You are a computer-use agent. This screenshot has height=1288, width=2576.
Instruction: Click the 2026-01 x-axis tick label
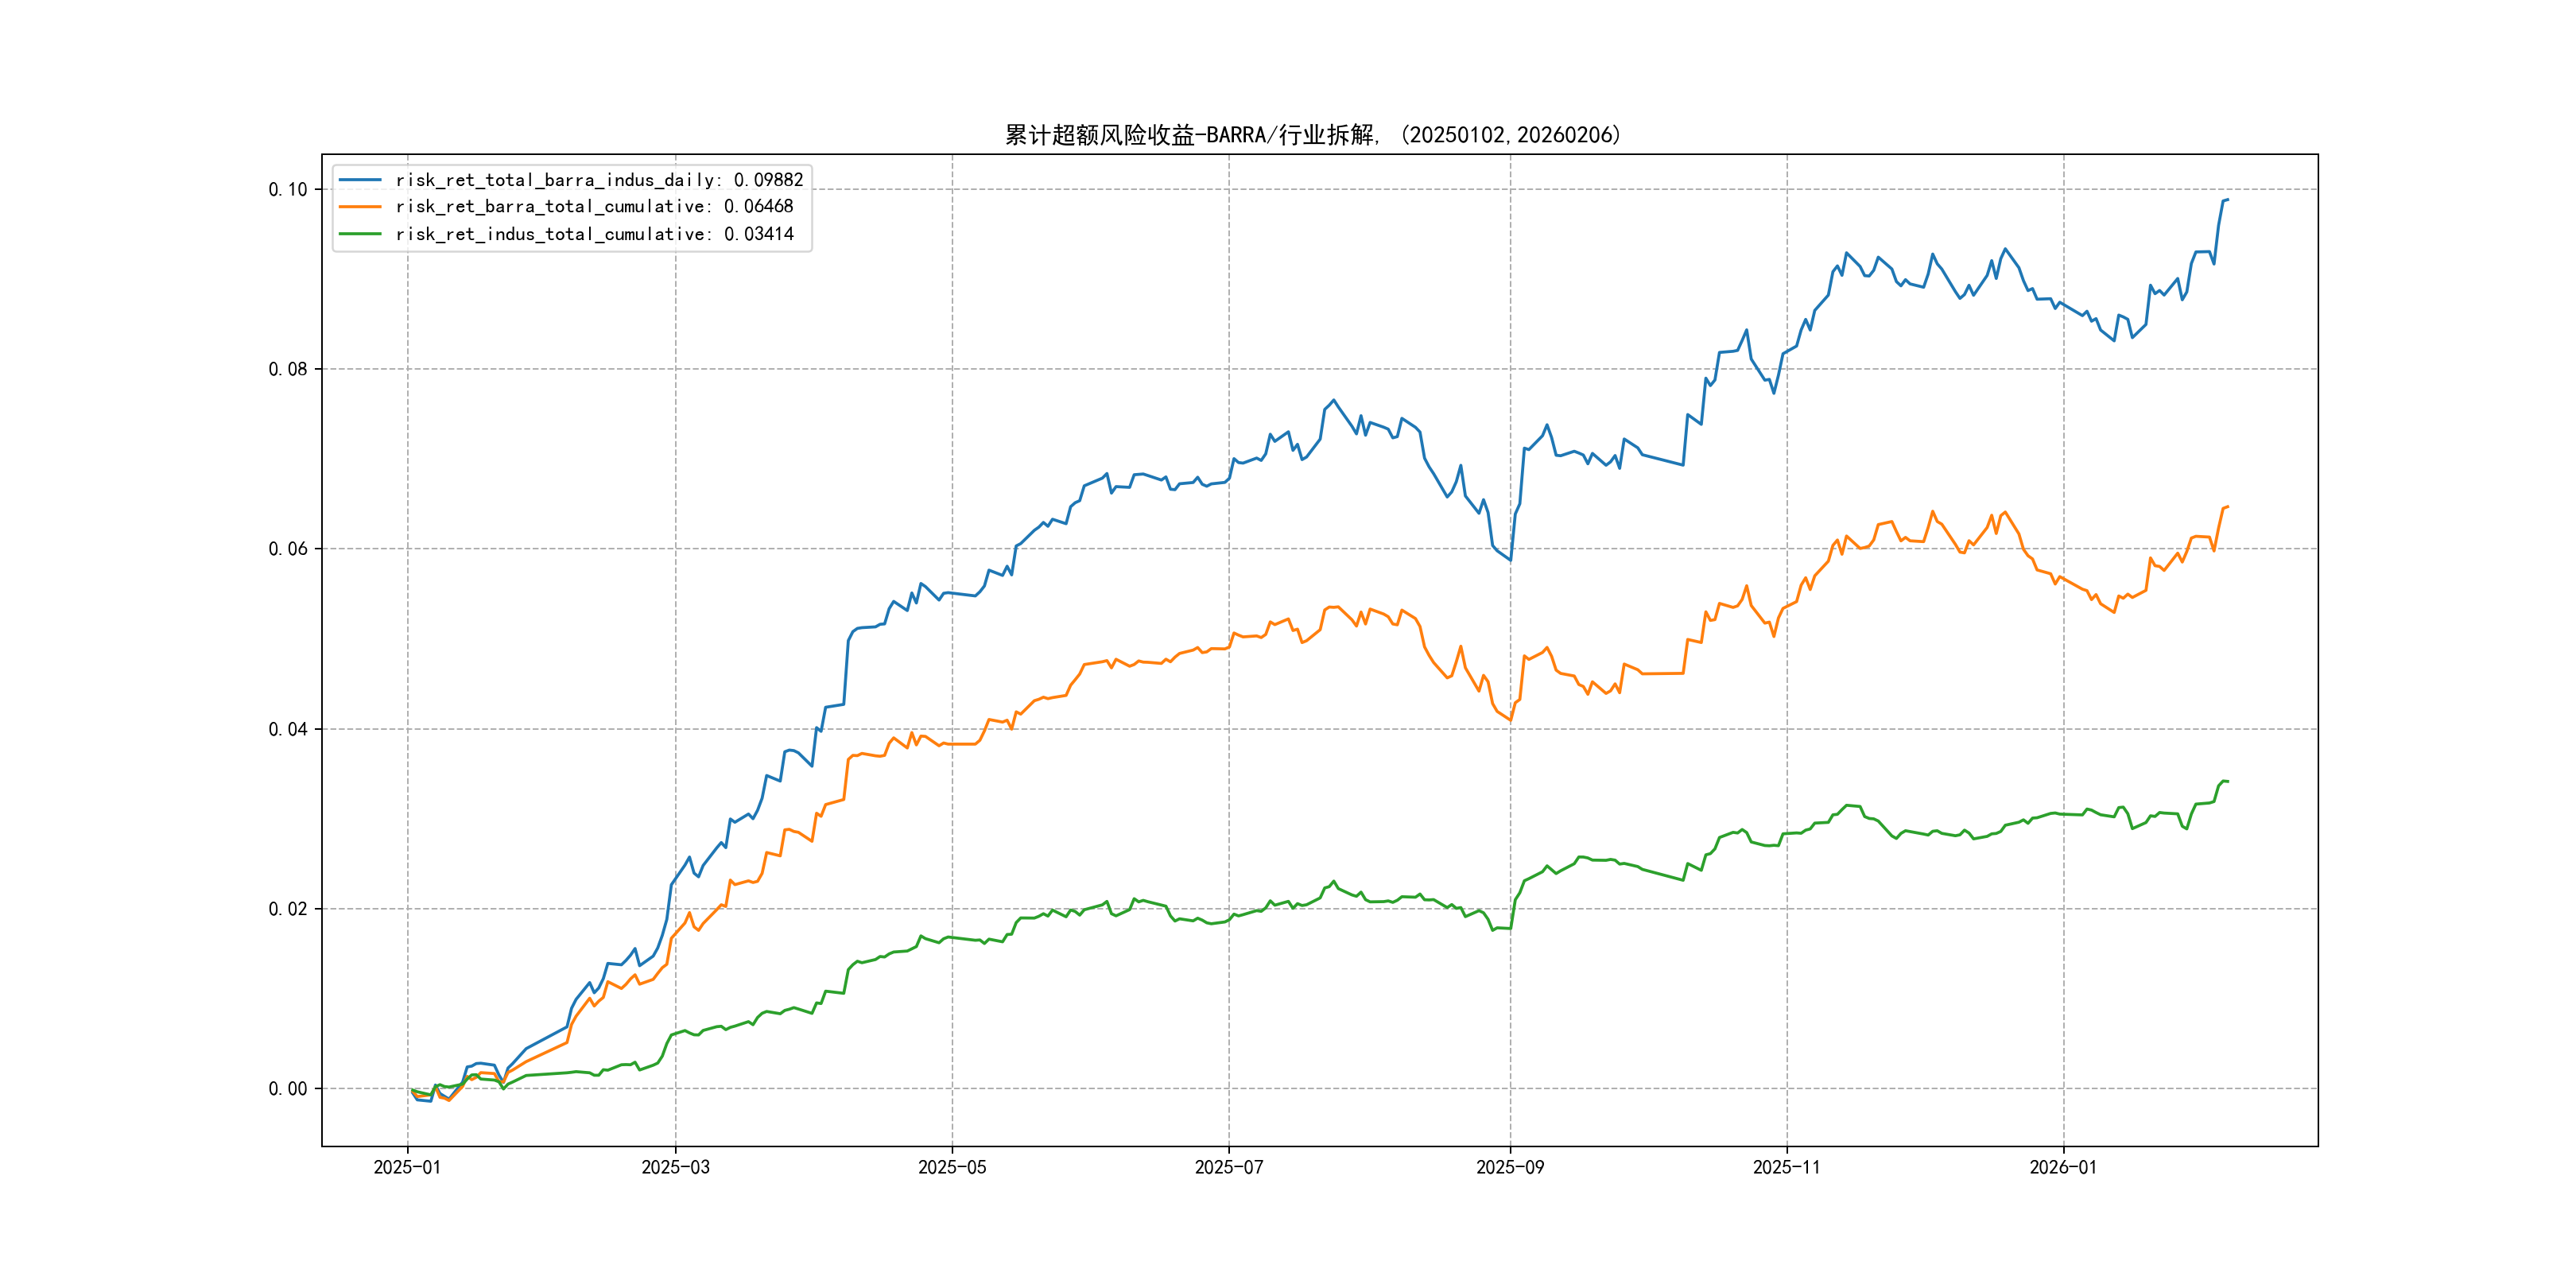2063,1168
